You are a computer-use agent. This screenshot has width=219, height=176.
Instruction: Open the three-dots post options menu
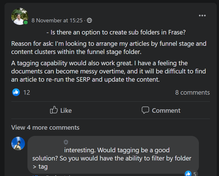point(202,16)
